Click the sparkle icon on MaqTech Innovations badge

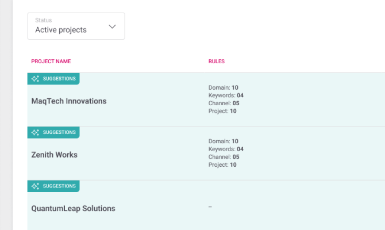[36, 78]
